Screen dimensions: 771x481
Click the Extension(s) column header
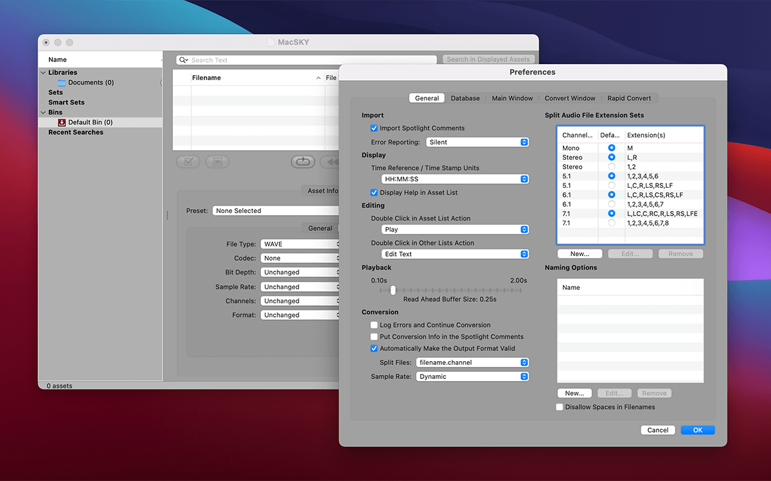point(664,135)
